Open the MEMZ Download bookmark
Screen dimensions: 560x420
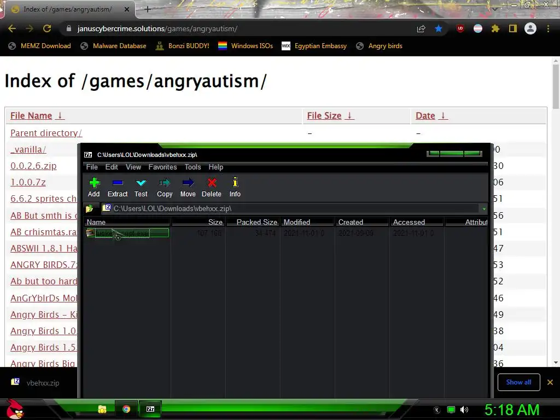pos(39,46)
